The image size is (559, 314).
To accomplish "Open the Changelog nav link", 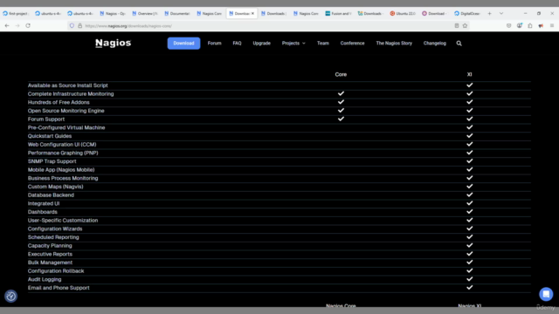I will pyautogui.click(x=435, y=43).
